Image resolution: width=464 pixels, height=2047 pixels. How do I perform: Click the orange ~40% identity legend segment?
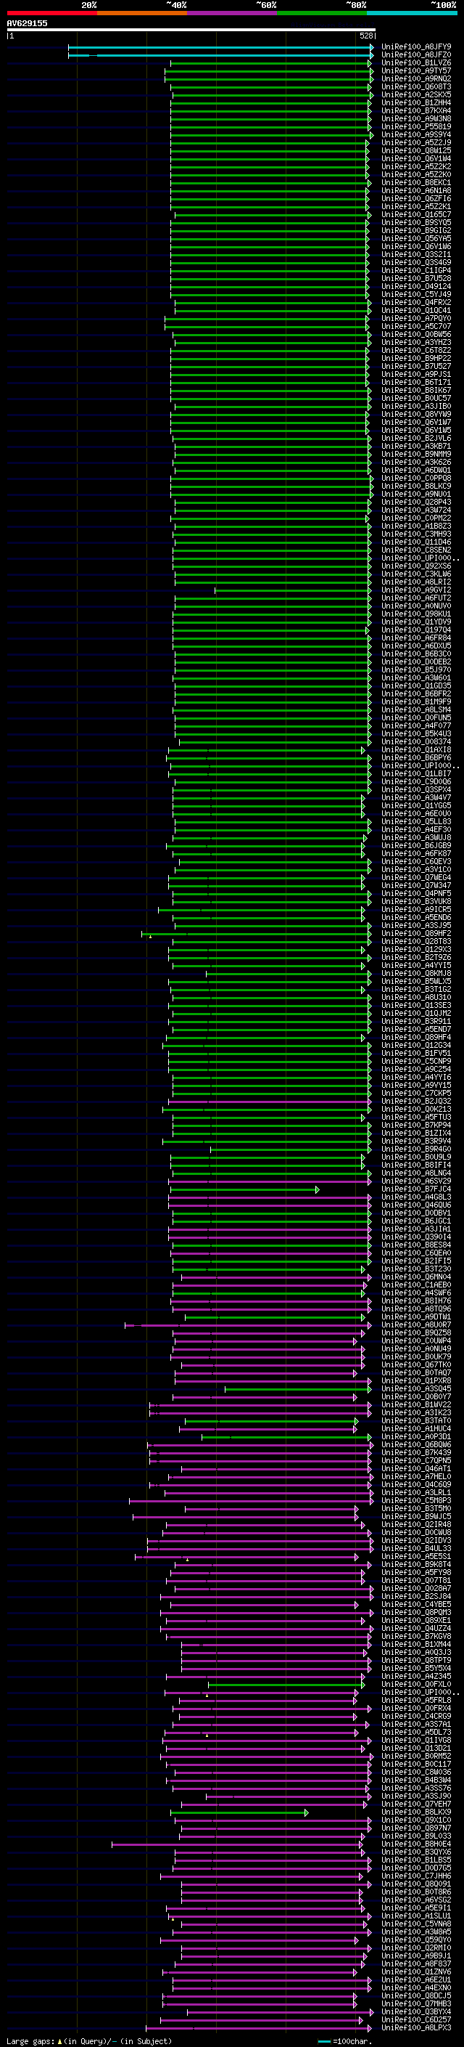coord(142,13)
